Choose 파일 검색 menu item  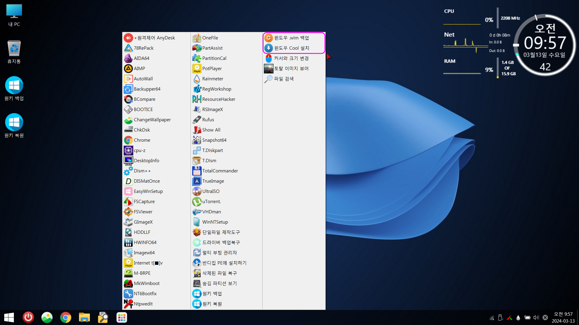(x=294, y=79)
